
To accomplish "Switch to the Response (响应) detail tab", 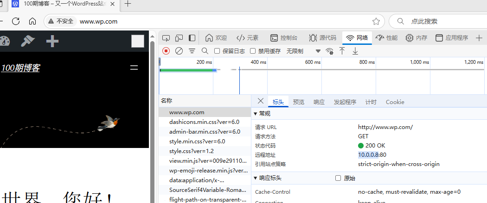I will [319, 102].
